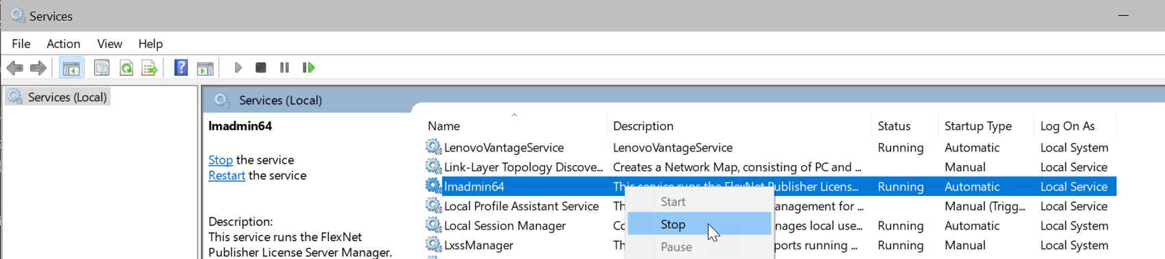Click the Stop Service square icon
Screen dimensions: 1165x259
pos(261,68)
